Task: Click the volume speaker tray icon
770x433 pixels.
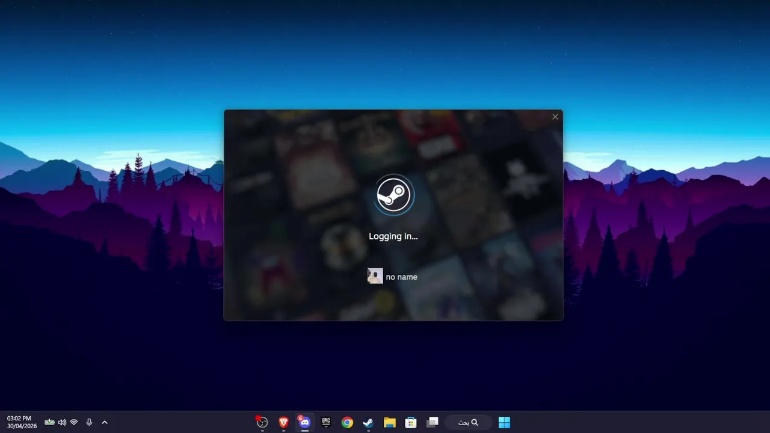Action: click(62, 422)
